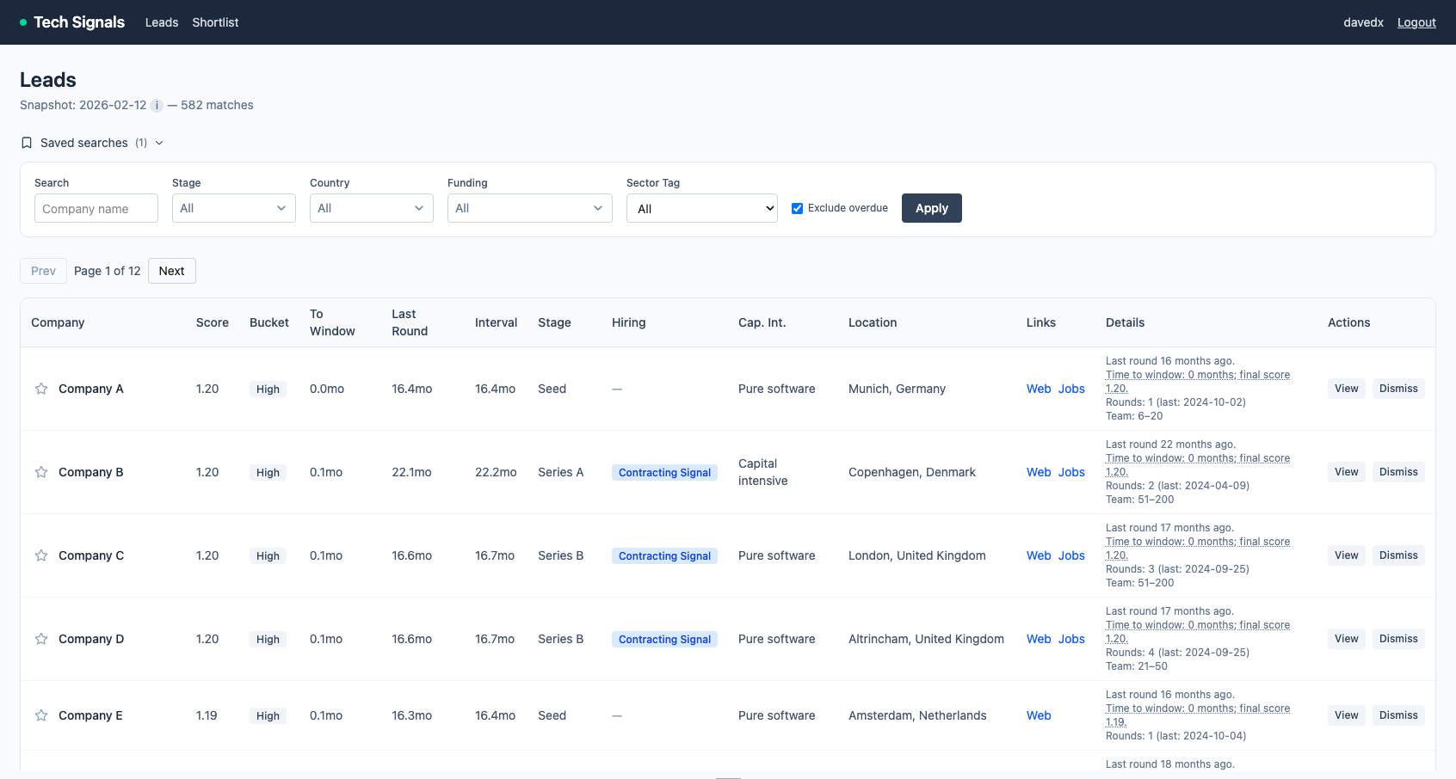1456x779 pixels.
Task: Open the Sector Tag dropdown
Action: click(702, 208)
